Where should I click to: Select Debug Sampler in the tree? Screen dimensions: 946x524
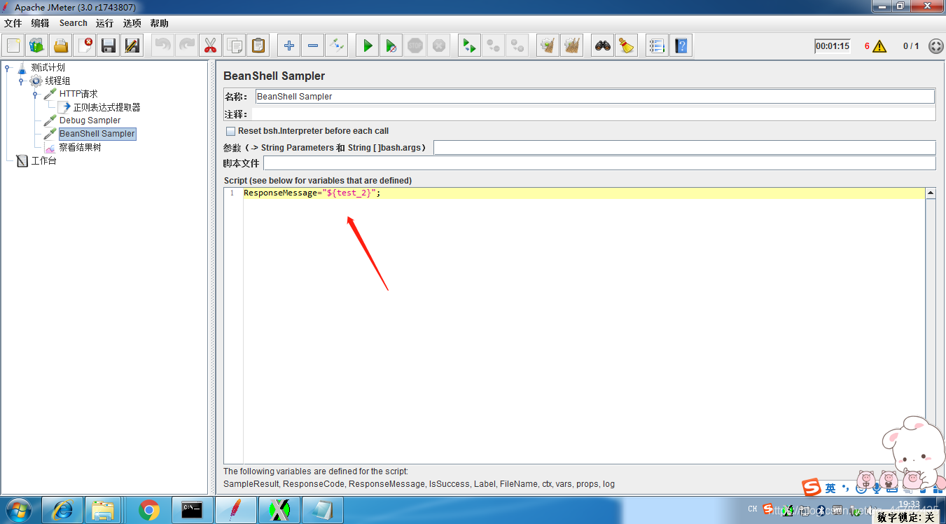90,120
